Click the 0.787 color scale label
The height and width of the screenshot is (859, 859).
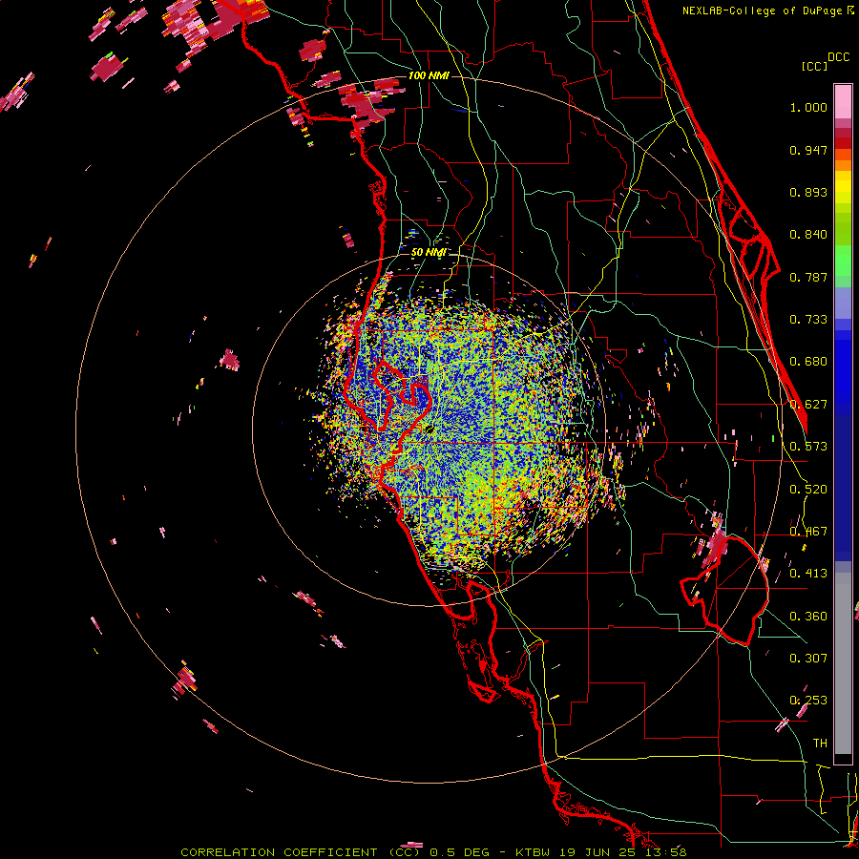tap(808, 277)
